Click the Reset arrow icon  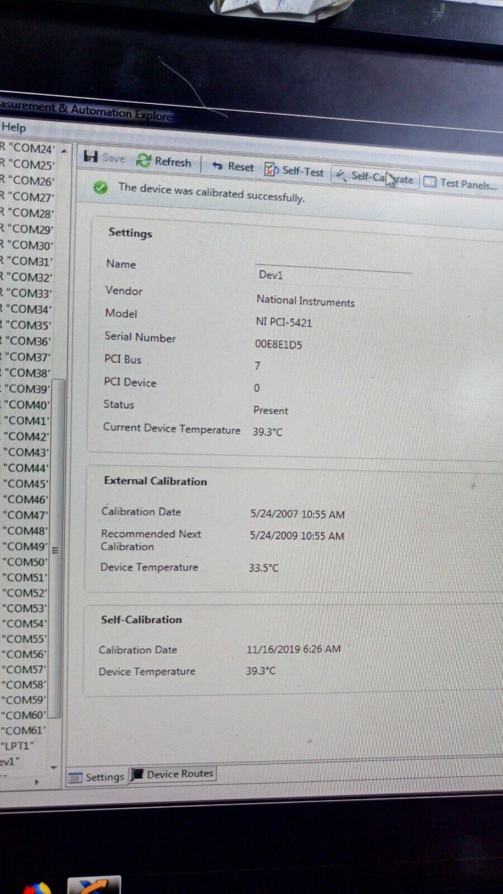point(217,165)
